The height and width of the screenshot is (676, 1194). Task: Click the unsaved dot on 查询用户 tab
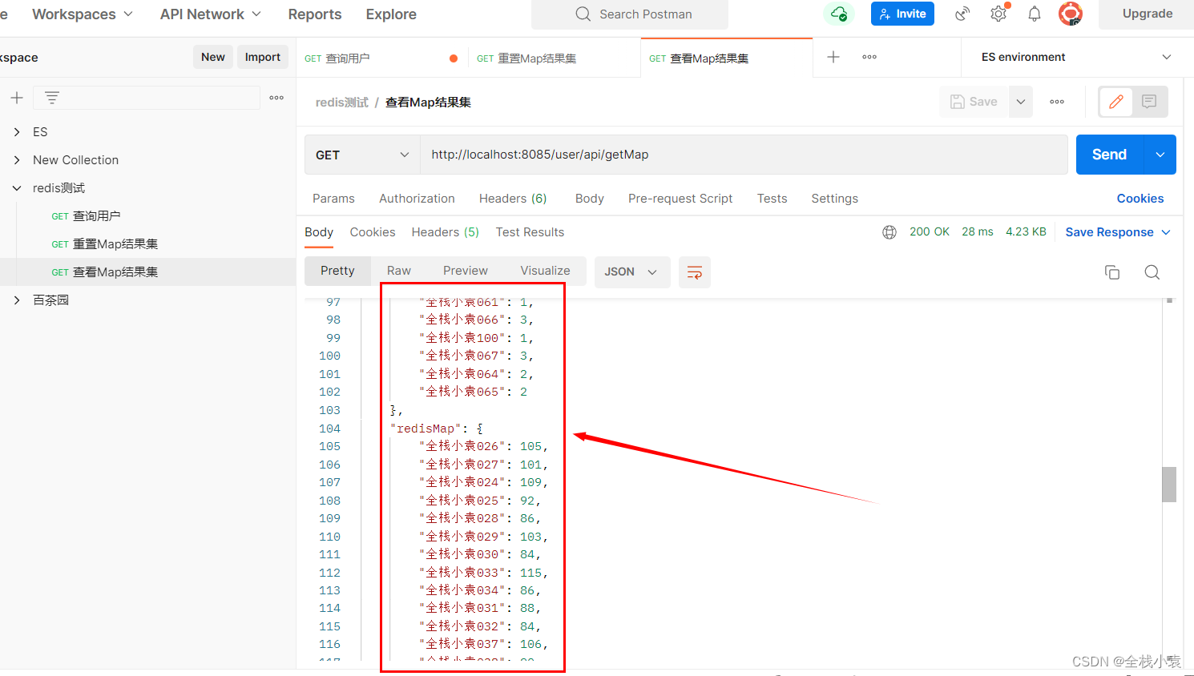click(454, 58)
